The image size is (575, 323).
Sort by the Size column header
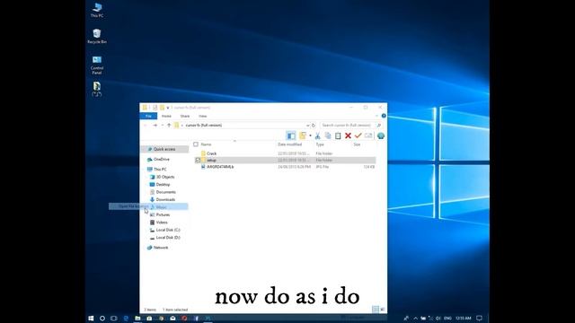(357, 144)
